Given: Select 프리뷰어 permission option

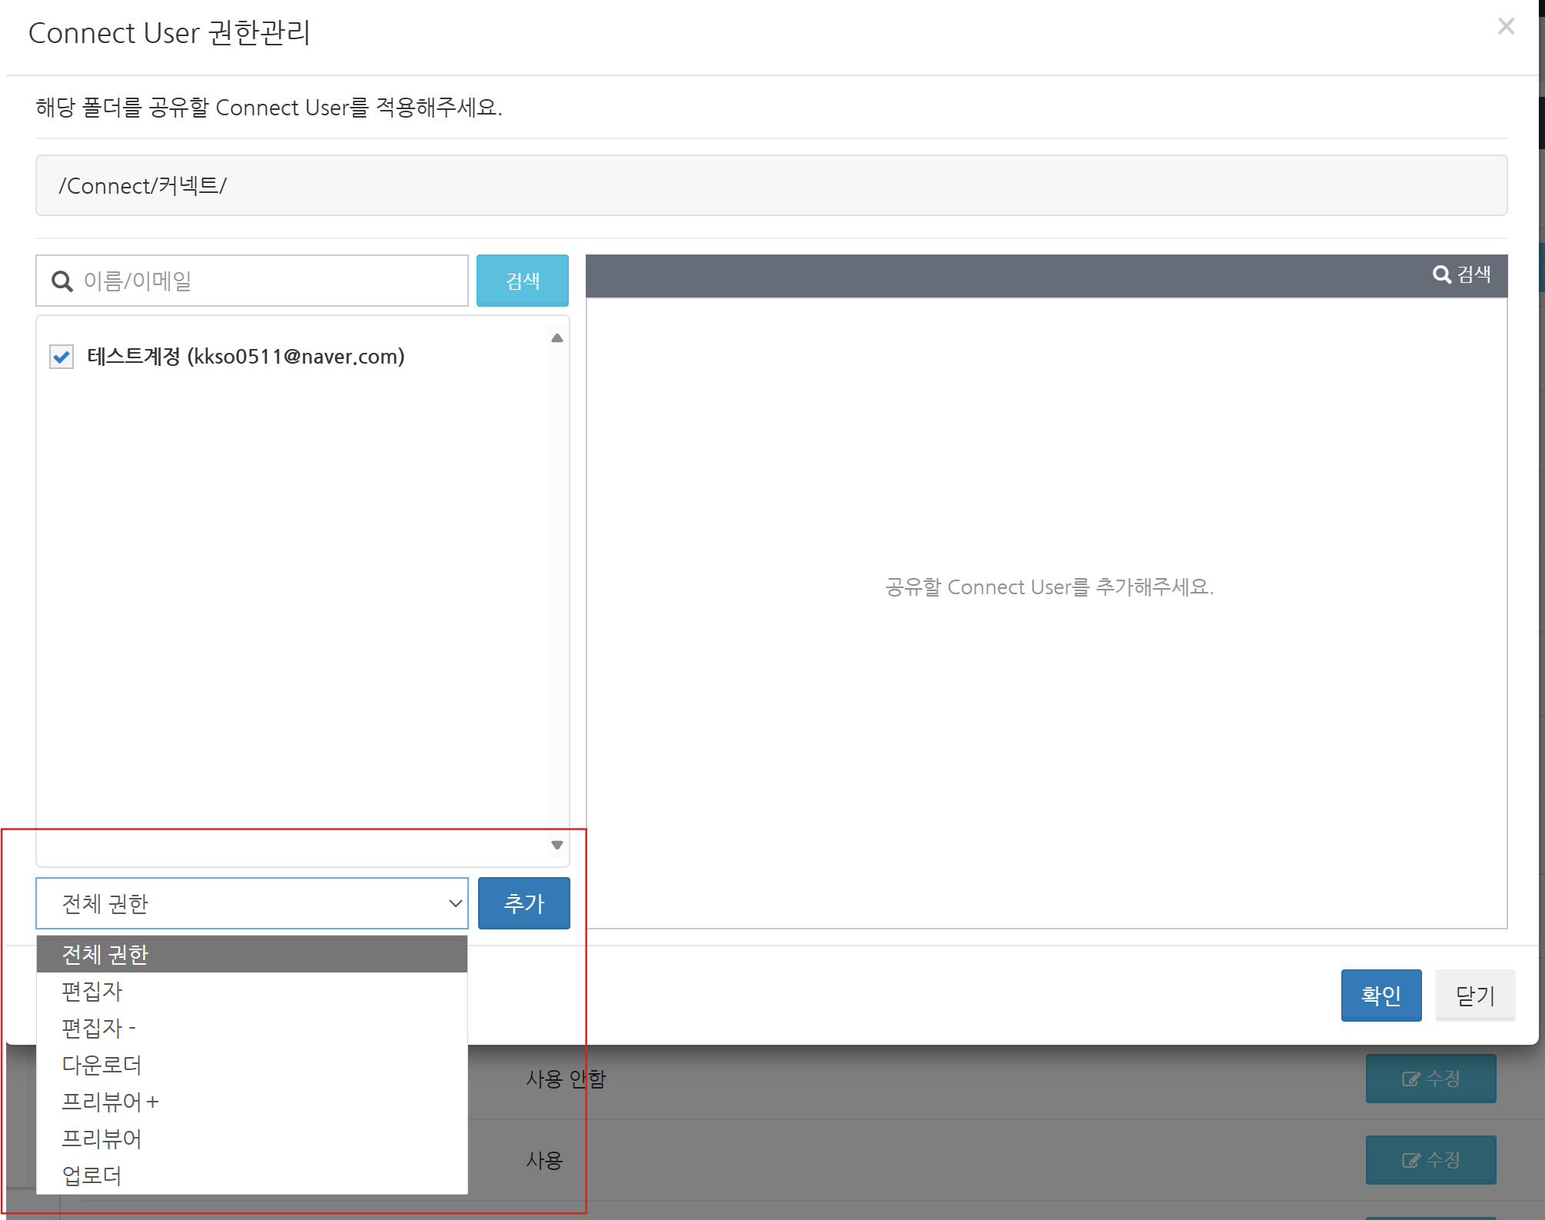Looking at the screenshot, I should (101, 1139).
